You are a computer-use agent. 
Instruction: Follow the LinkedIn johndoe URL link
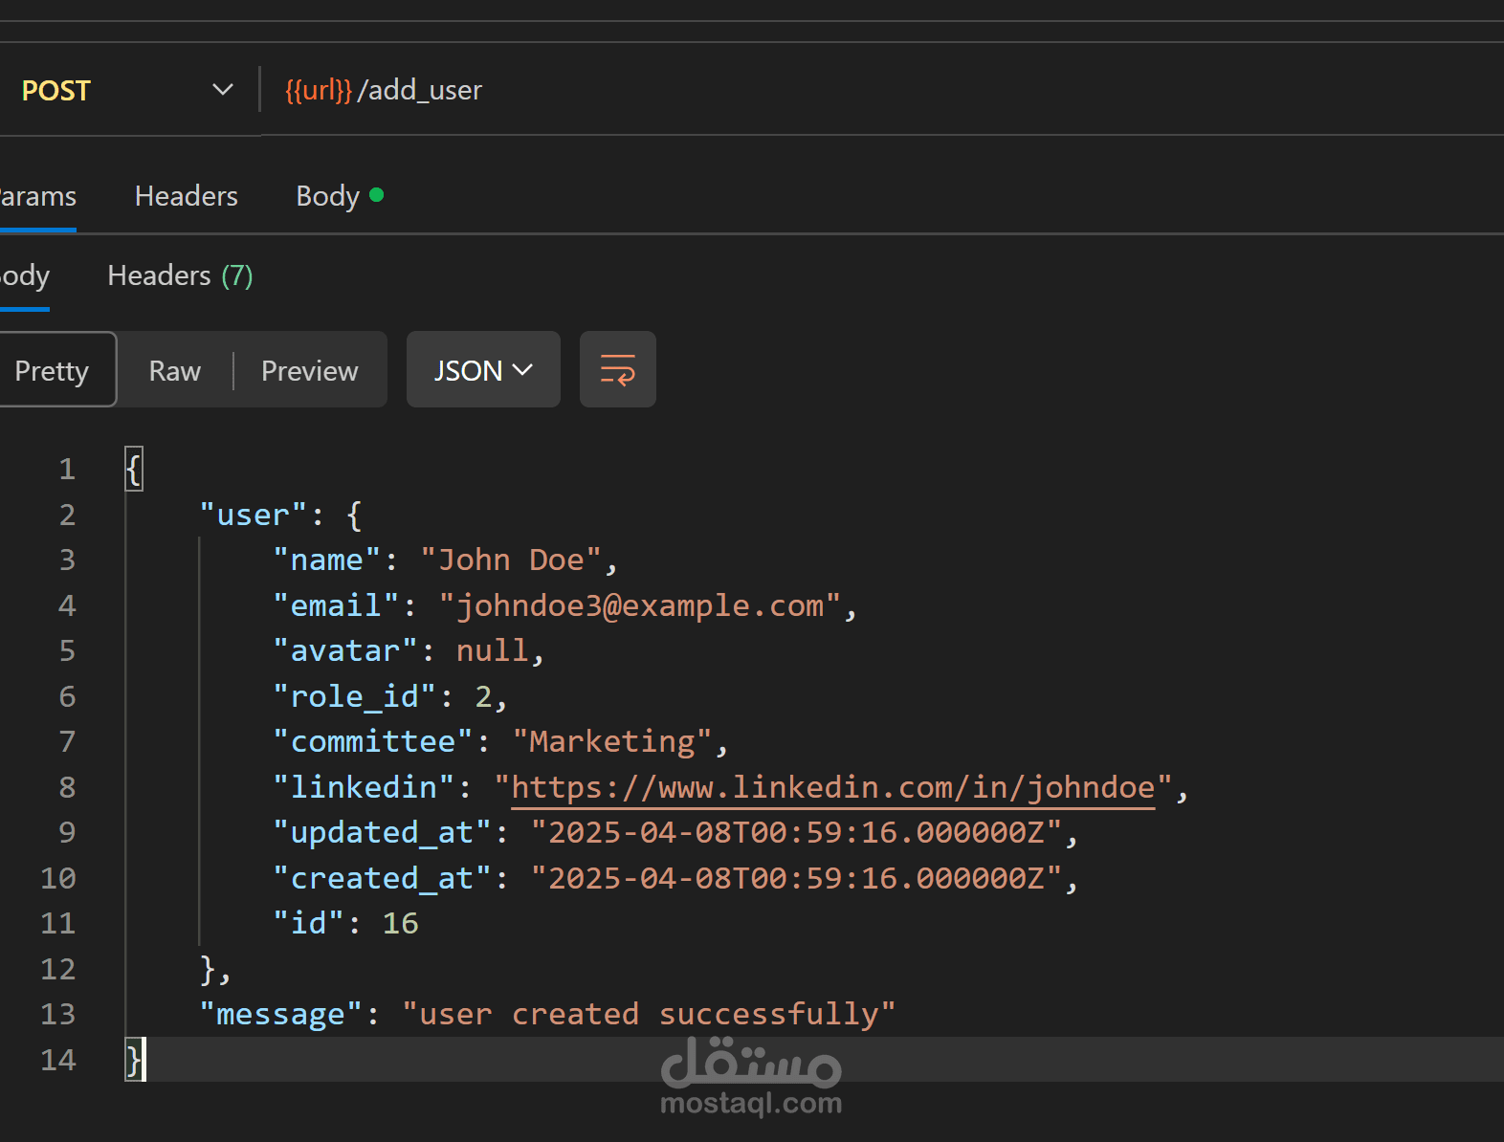pos(832,787)
